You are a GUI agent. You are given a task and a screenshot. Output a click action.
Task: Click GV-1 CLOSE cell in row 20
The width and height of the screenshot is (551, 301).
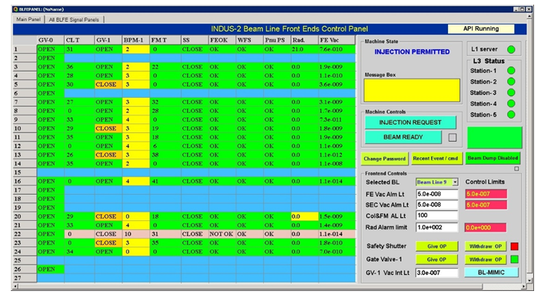(x=109, y=216)
